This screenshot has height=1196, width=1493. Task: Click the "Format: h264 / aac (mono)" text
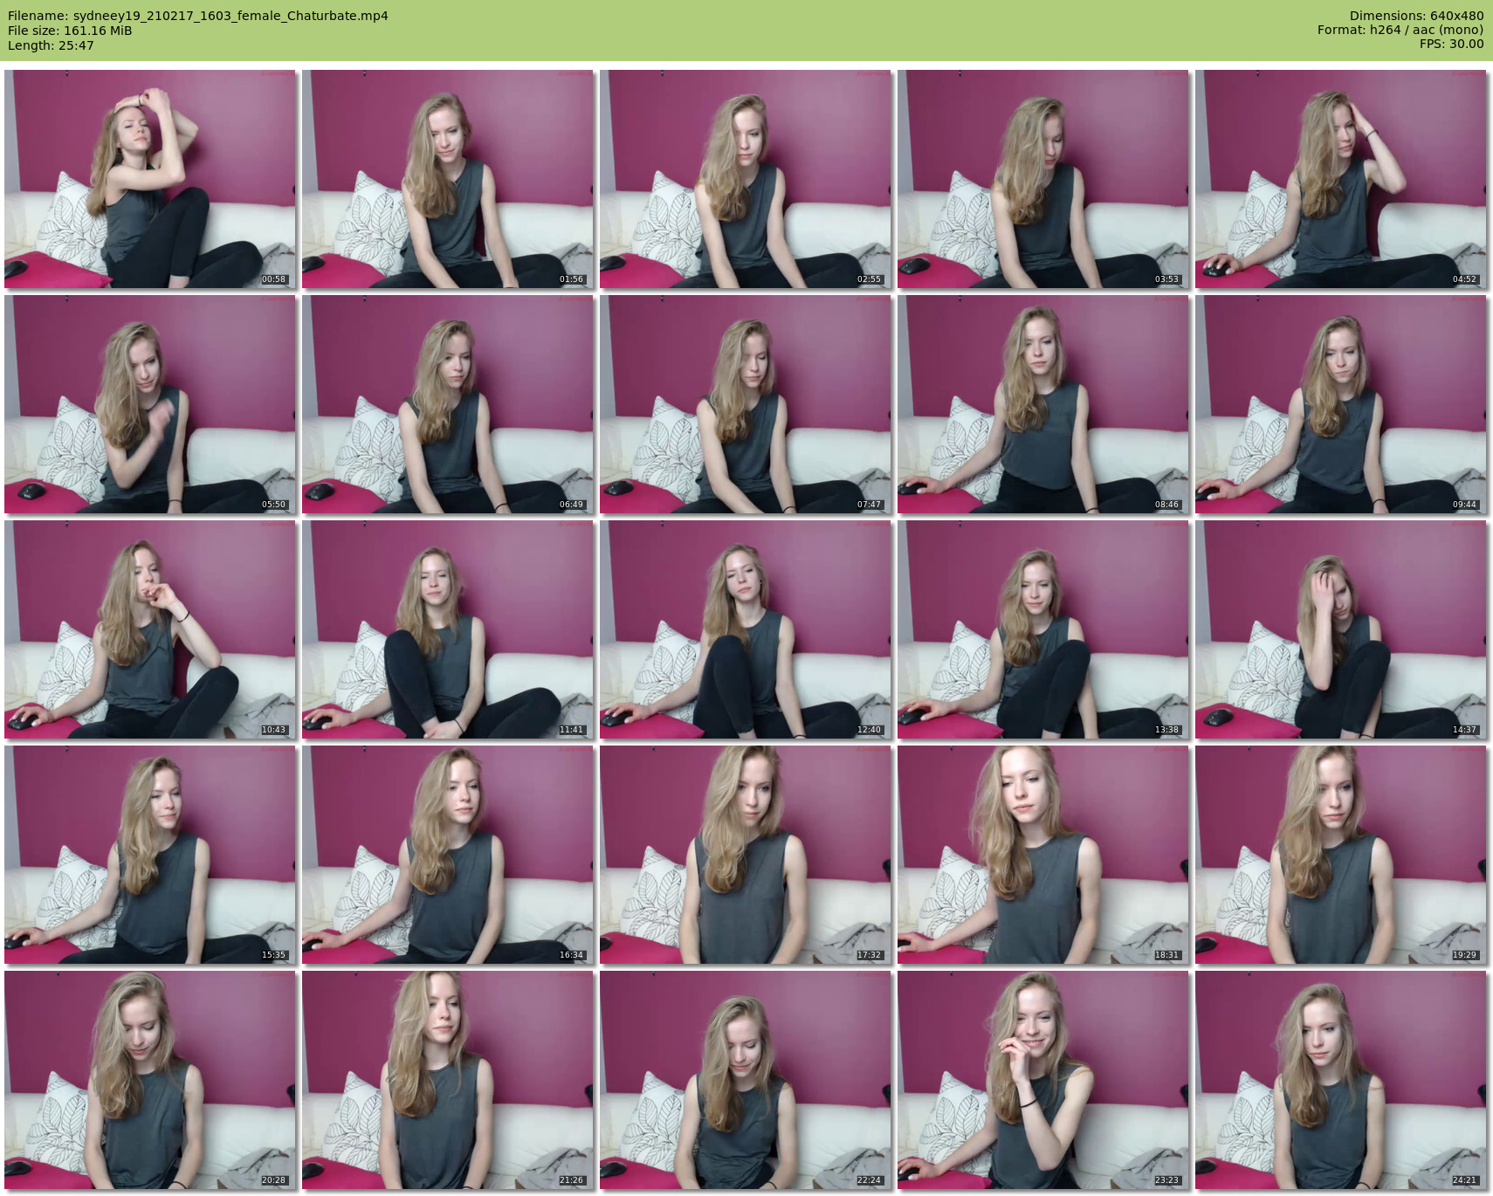coord(1400,30)
